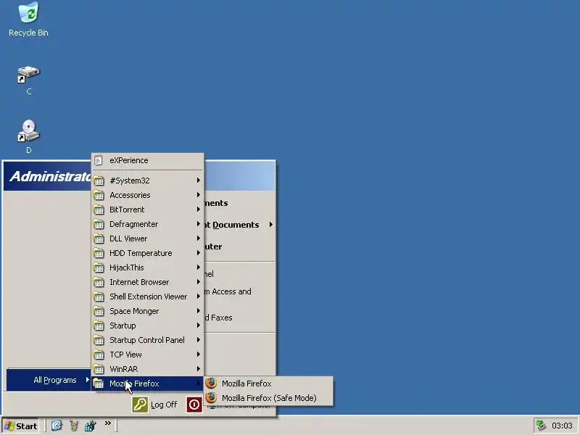Image resolution: width=580 pixels, height=435 pixels.
Task: Expand the HDD Temperature submenu arrow
Action: pyautogui.click(x=198, y=252)
